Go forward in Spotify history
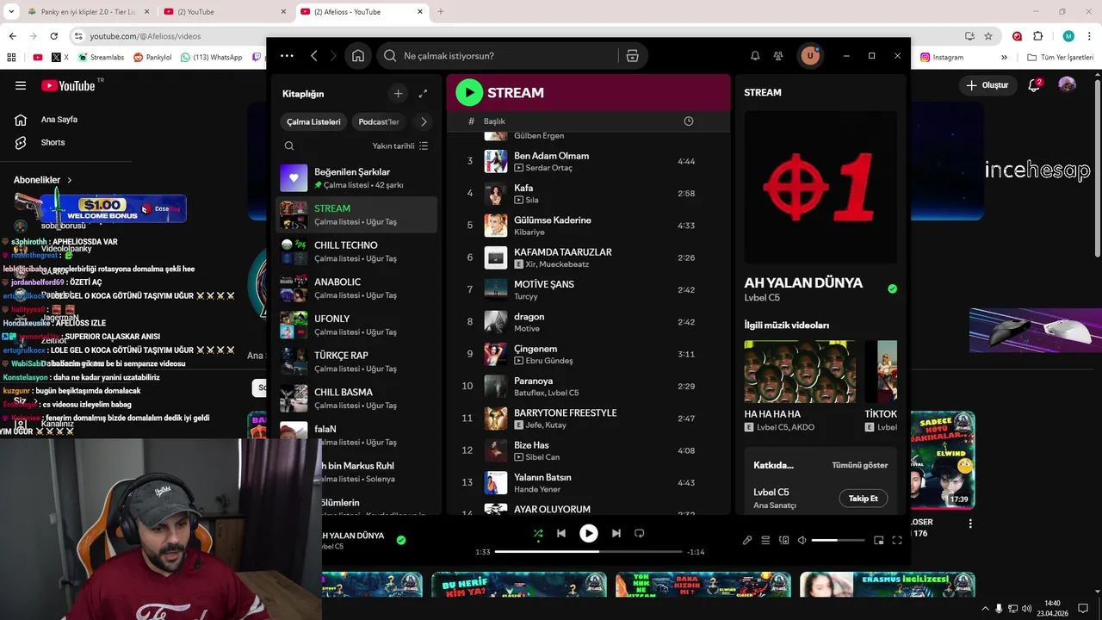The image size is (1102, 620). (333, 56)
